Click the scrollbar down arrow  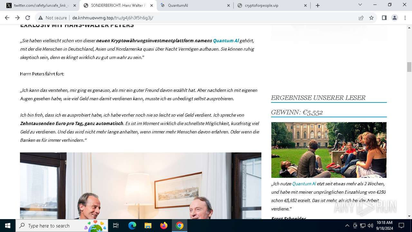click(409, 216)
